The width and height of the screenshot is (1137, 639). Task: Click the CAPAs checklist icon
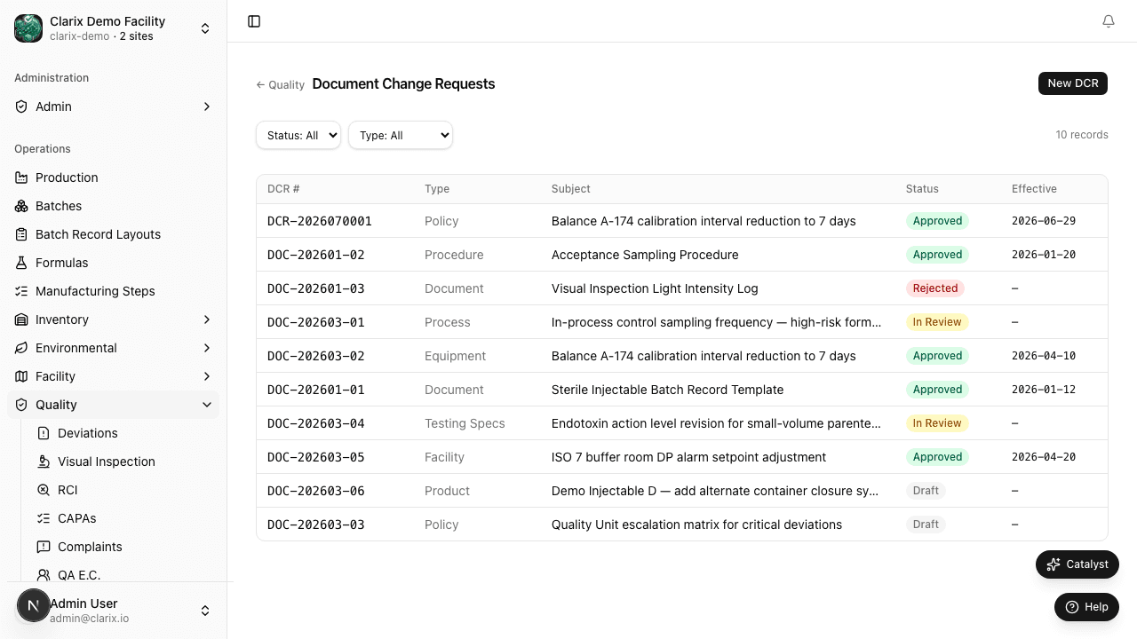(x=44, y=518)
